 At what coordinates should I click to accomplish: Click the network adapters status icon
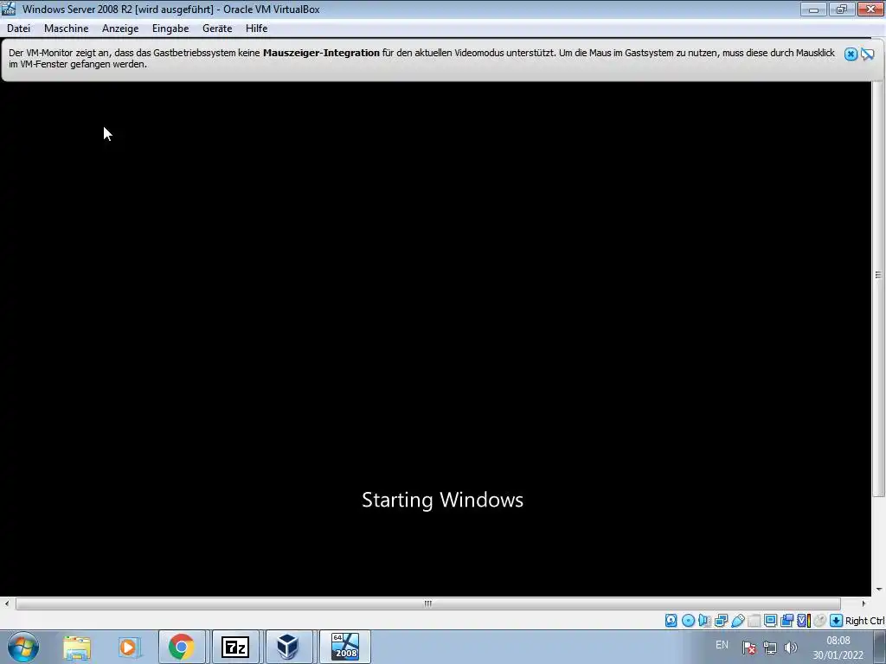721,621
